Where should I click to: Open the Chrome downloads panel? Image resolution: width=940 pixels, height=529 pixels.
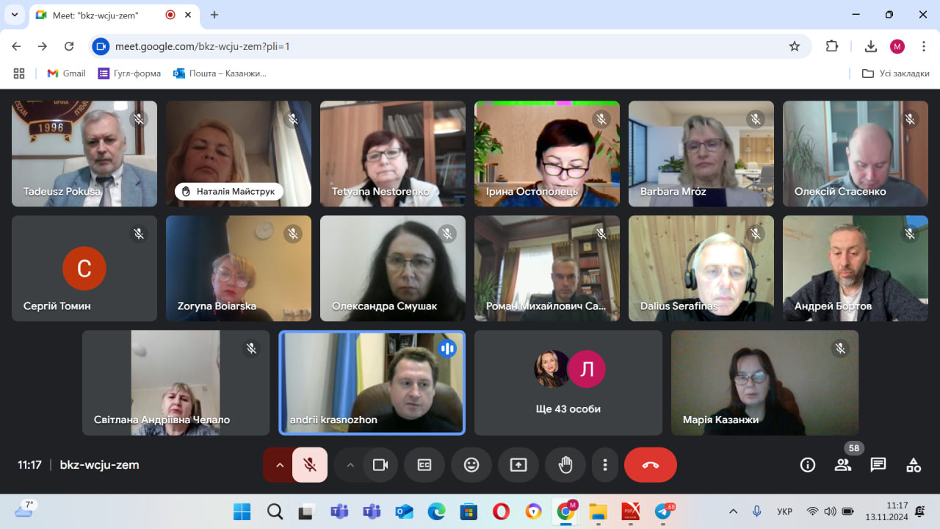[x=871, y=46]
